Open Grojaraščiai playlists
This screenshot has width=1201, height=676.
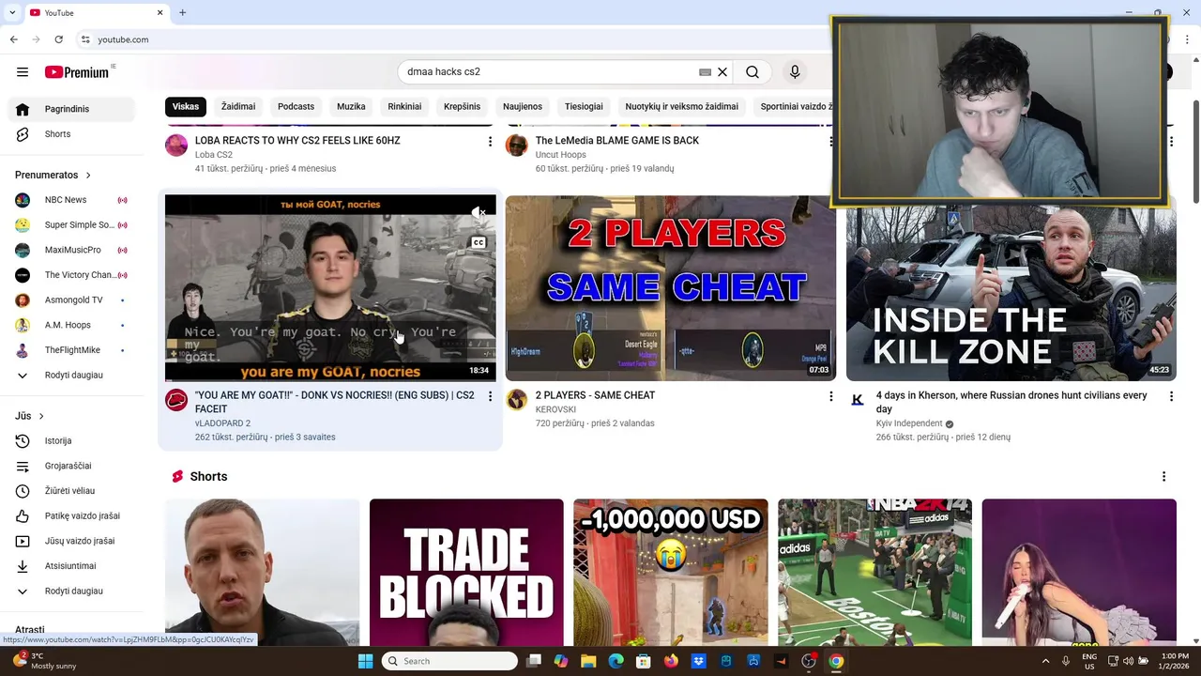pyautogui.click(x=71, y=467)
